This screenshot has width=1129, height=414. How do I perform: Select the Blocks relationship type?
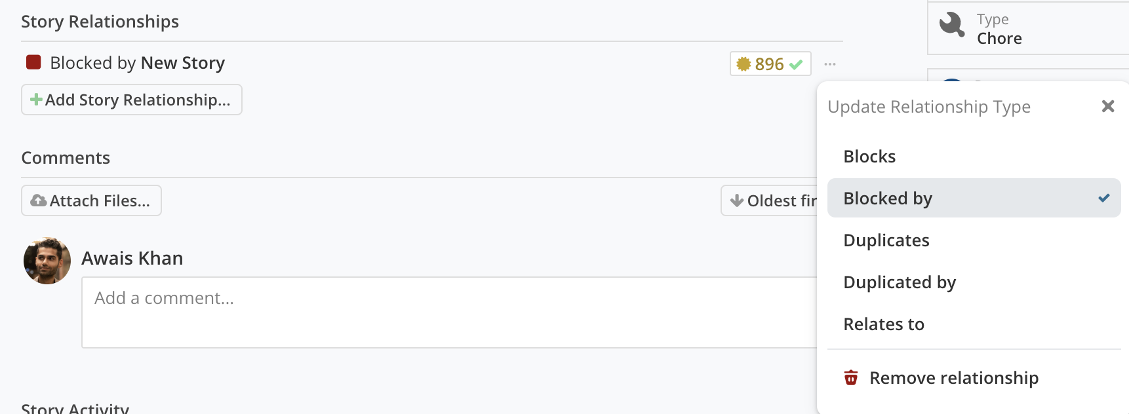(x=869, y=157)
